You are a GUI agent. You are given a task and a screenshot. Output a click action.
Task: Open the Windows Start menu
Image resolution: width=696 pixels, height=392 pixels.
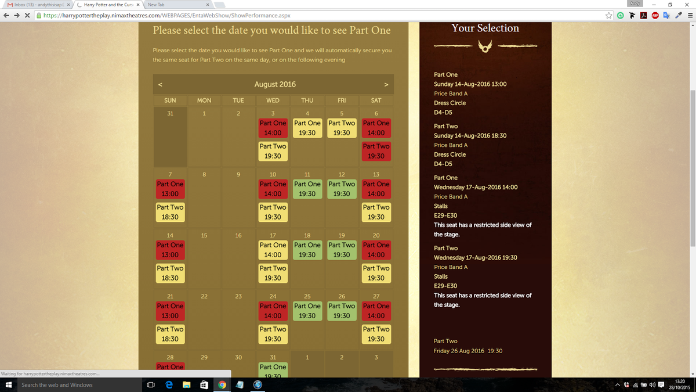click(x=8, y=385)
